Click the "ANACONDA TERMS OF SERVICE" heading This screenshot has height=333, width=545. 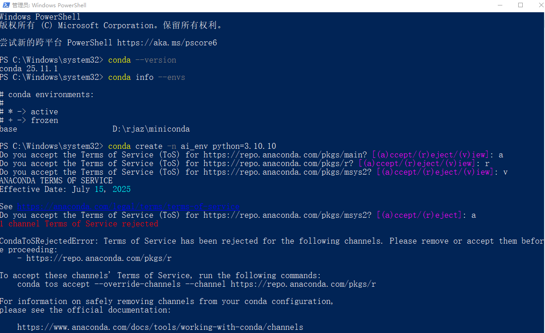pyautogui.click(x=56, y=181)
